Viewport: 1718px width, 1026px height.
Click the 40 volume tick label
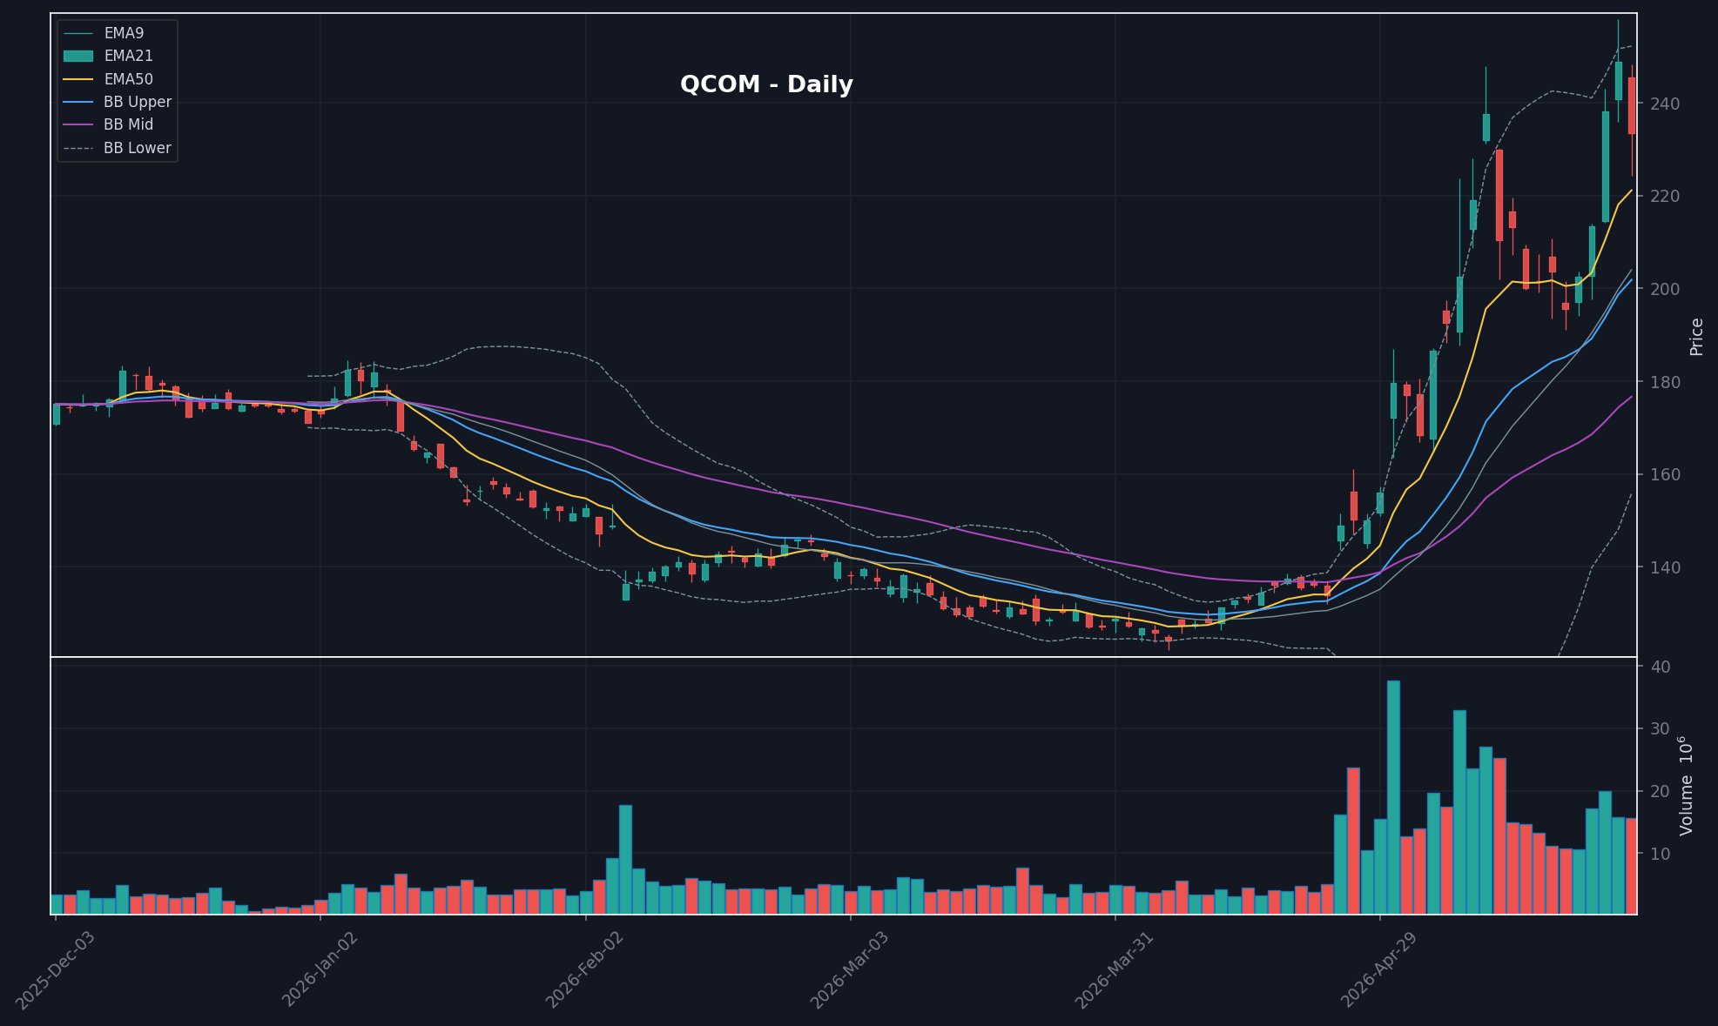click(x=1660, y=667)
